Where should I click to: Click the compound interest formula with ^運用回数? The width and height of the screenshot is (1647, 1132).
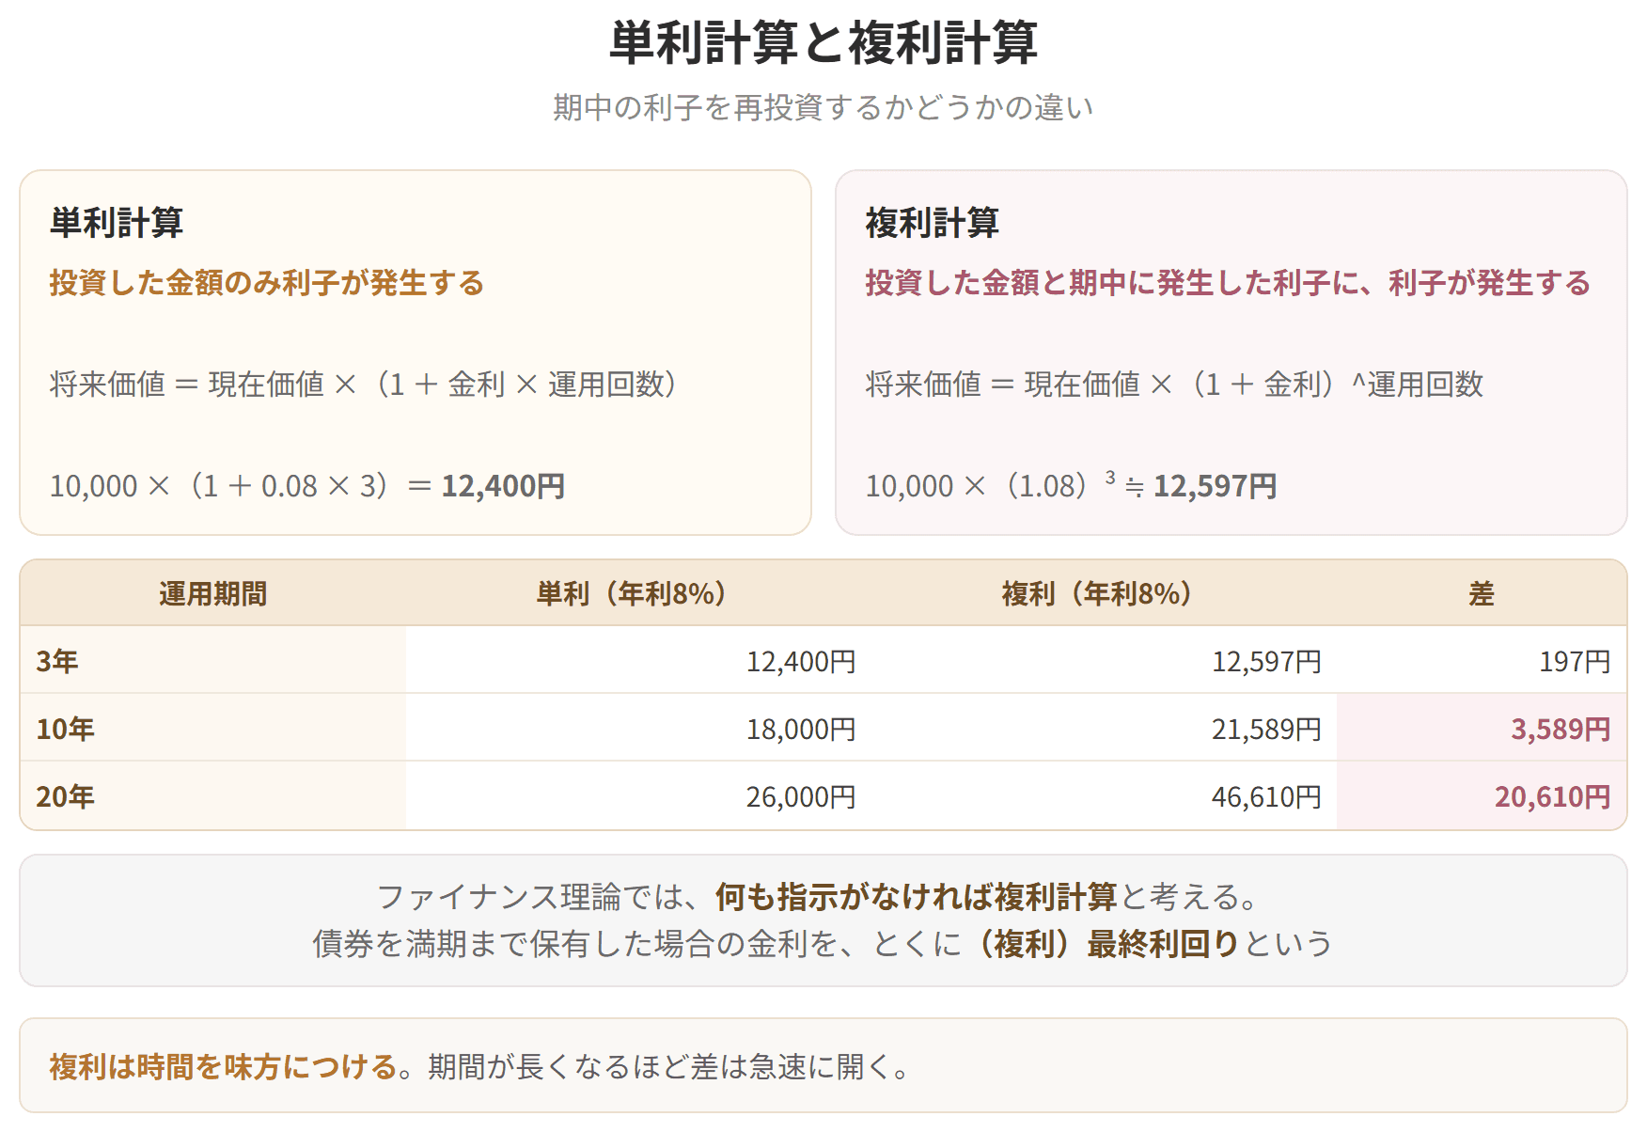pyautogui.click(x=1174, y=385)
